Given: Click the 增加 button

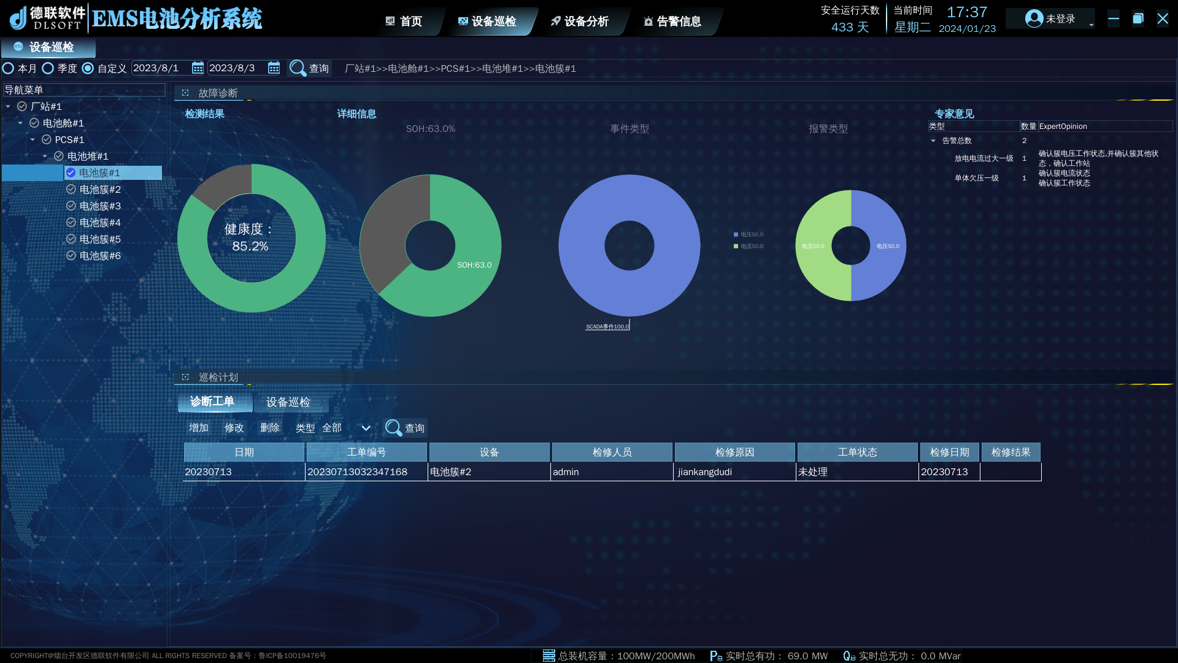Looking at the screenshot, I should [198, 428].
